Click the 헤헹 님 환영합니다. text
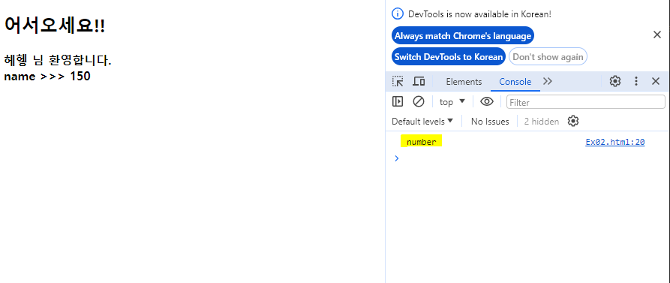Viewport: 670px width, 283px height. click(x=58, y=60)
